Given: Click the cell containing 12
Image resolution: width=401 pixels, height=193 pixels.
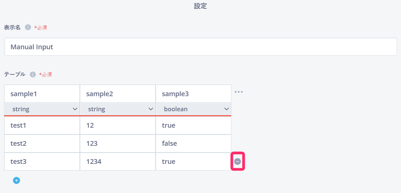Looking at the screenshot, I should 118,125.
